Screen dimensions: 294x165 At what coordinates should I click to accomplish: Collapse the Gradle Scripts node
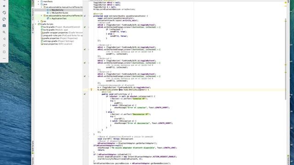pos(36,24)
